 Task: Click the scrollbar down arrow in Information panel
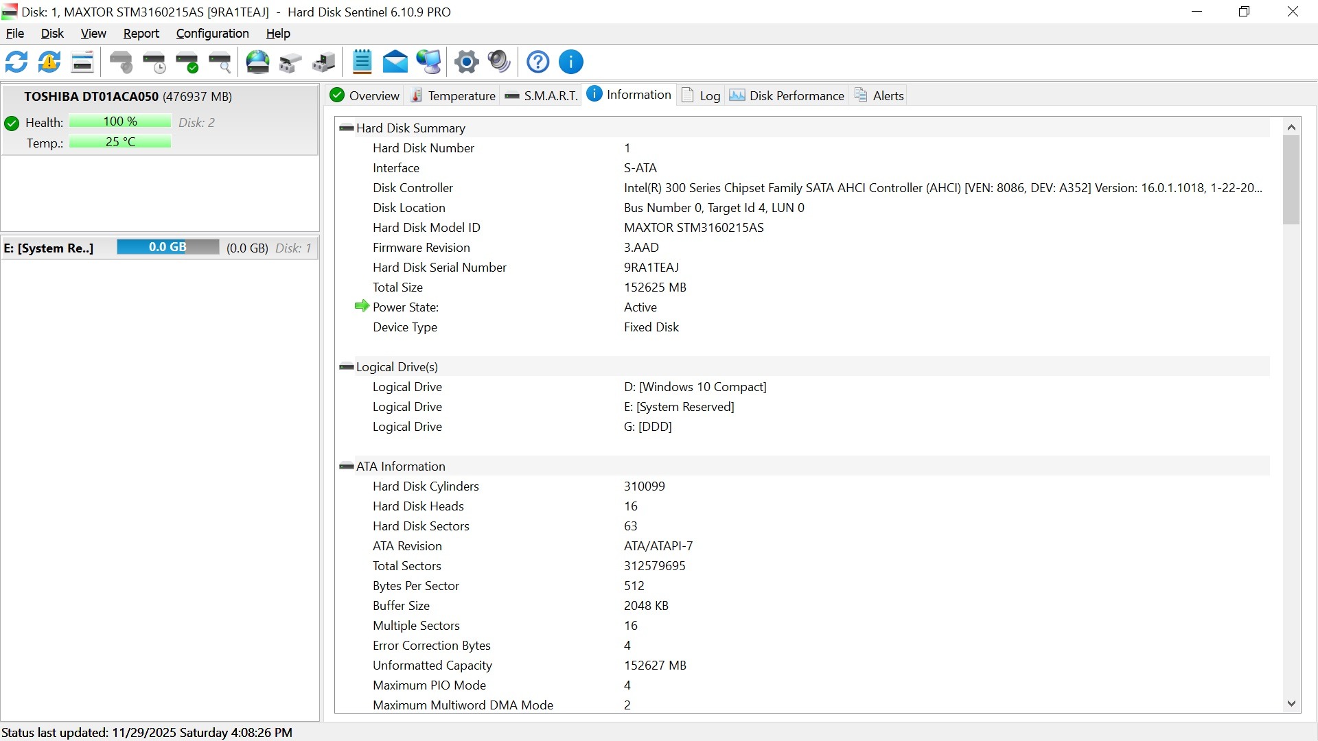1291,703
